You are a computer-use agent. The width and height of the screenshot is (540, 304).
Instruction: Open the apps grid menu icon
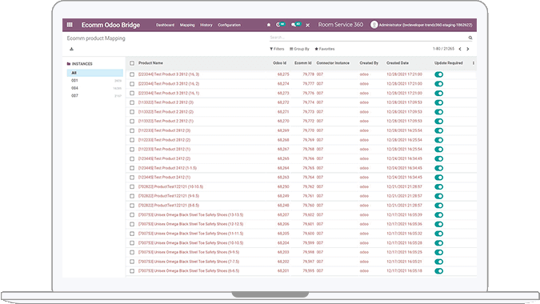click(x=70, y=25)
